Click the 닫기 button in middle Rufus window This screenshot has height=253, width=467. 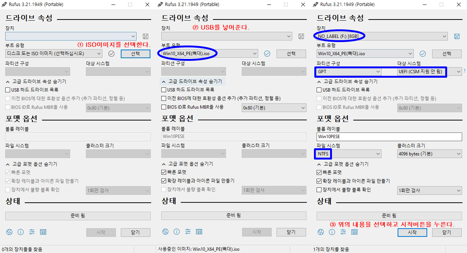point(291,232)
